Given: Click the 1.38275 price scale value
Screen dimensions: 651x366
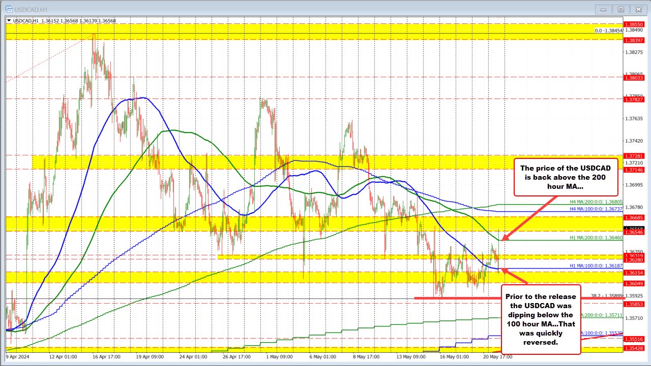Looking at the screenshot, I should click(x=635, y=52).
